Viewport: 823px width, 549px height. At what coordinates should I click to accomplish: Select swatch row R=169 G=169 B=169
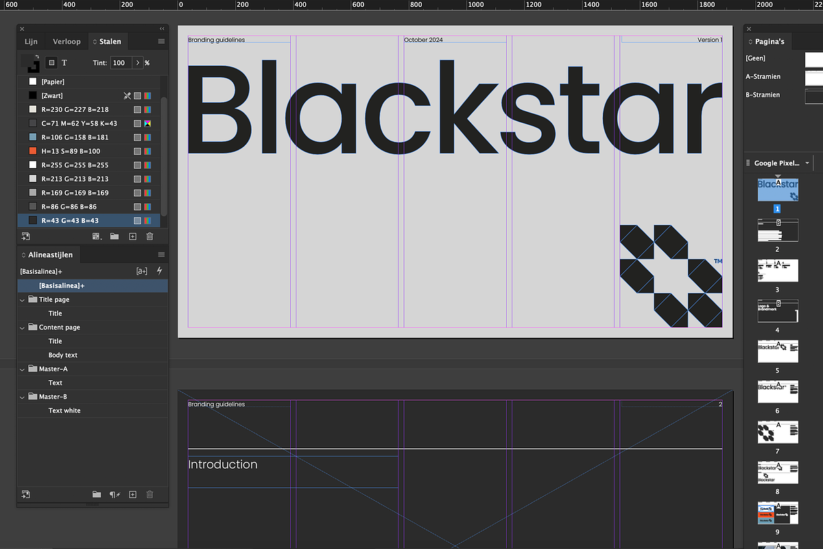click(x=89, y=193)
